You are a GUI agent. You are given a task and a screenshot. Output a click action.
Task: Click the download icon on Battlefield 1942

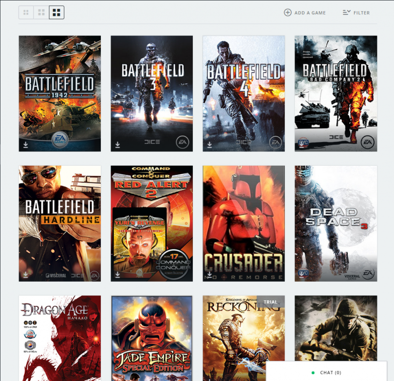tap(26, 145)
